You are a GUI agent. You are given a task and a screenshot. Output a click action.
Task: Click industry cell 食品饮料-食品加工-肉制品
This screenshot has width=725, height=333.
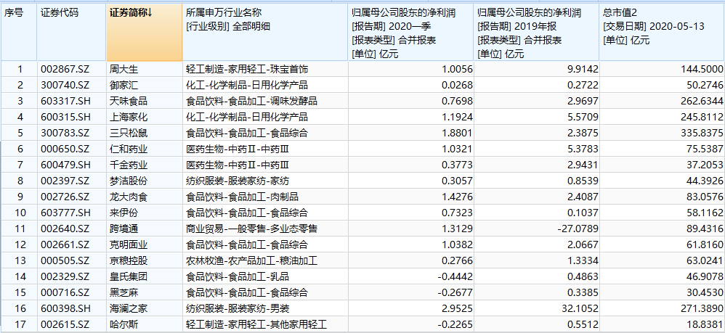tap(265, 197)
